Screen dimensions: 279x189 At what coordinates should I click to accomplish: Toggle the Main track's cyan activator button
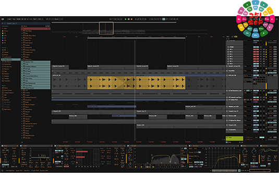coord(262,137)
